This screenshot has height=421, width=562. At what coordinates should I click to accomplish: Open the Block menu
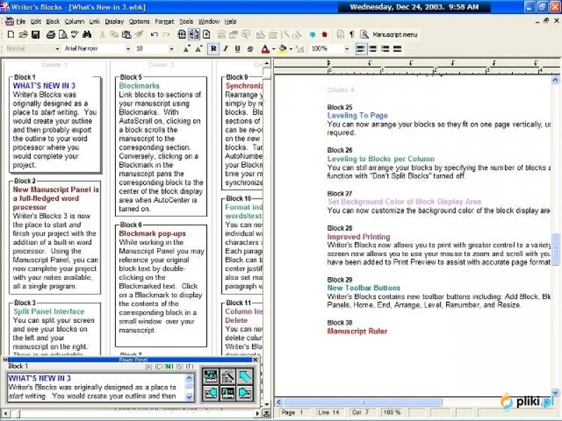click(53, 22)
